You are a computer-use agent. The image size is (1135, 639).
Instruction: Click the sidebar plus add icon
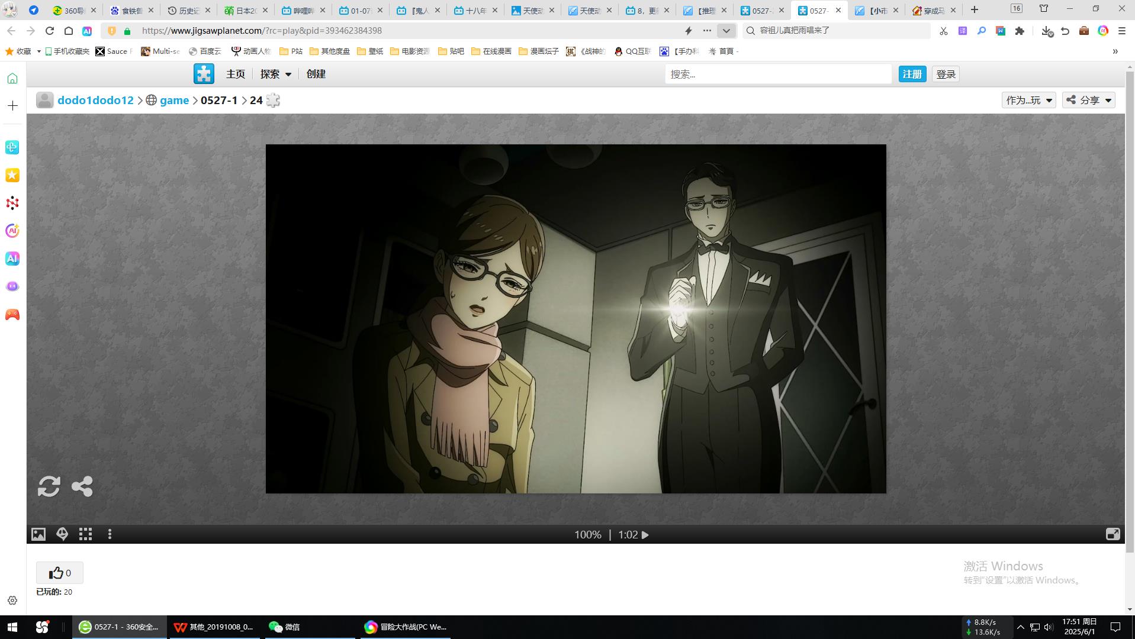12,105
